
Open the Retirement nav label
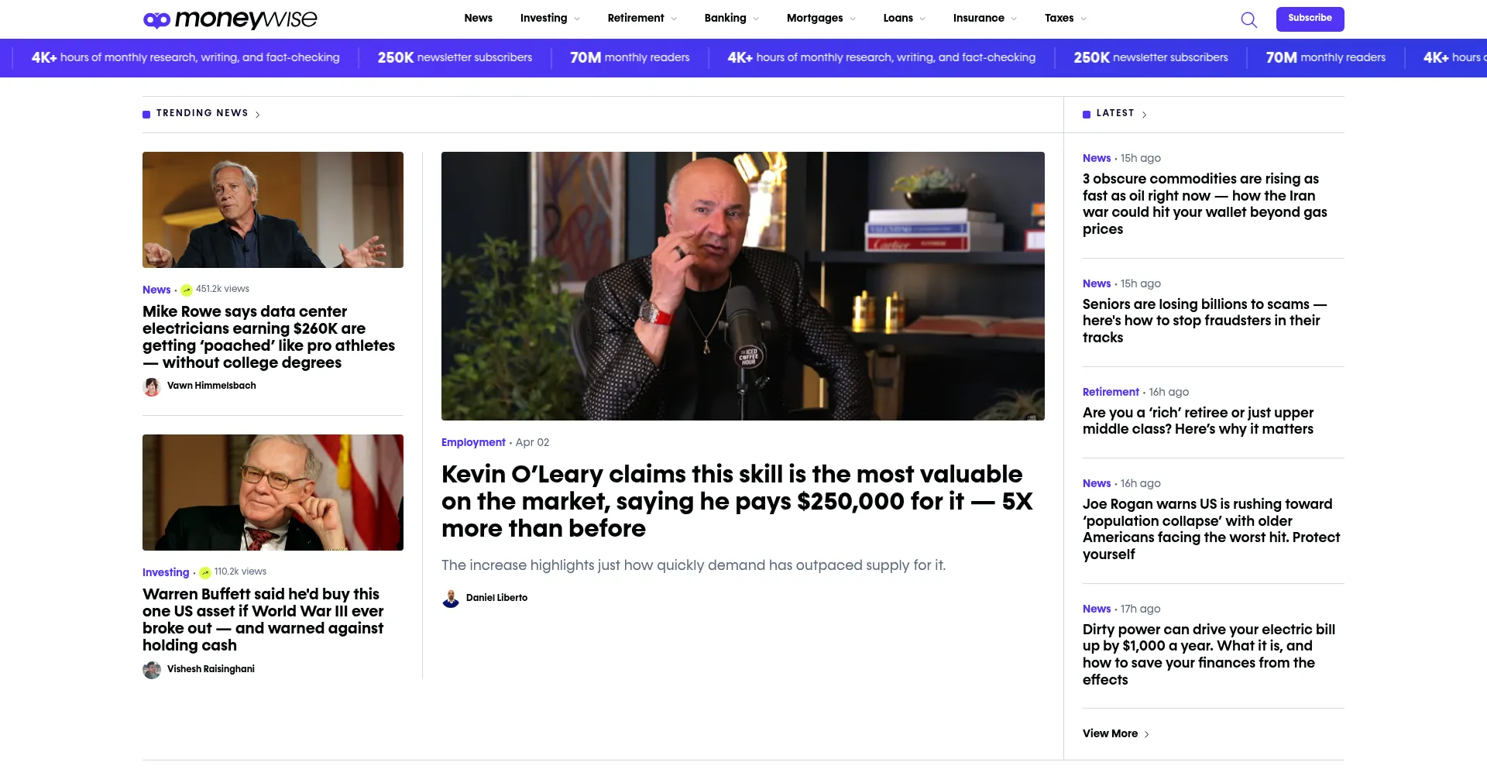click(636, 19)
